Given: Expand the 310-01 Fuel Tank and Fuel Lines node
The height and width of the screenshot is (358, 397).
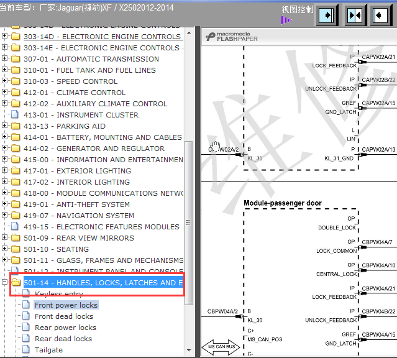Looking at the screenshot, I should (x=4, y=70).
